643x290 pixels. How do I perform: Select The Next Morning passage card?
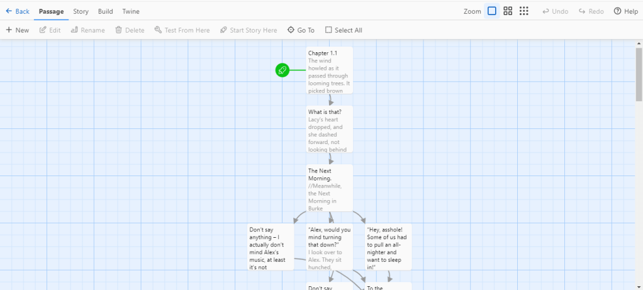[330, 187]
